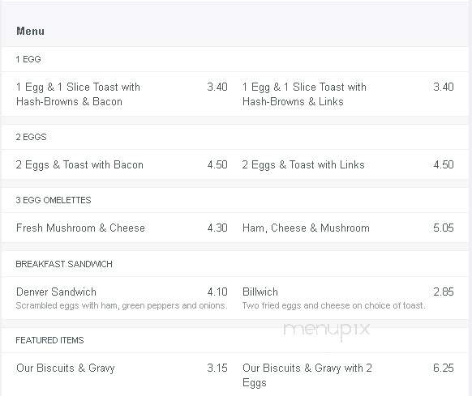This screenshot has width=472, height=396.
Task: Open the 3 EGG OMELETTES section header
Action: coord(54,200)
